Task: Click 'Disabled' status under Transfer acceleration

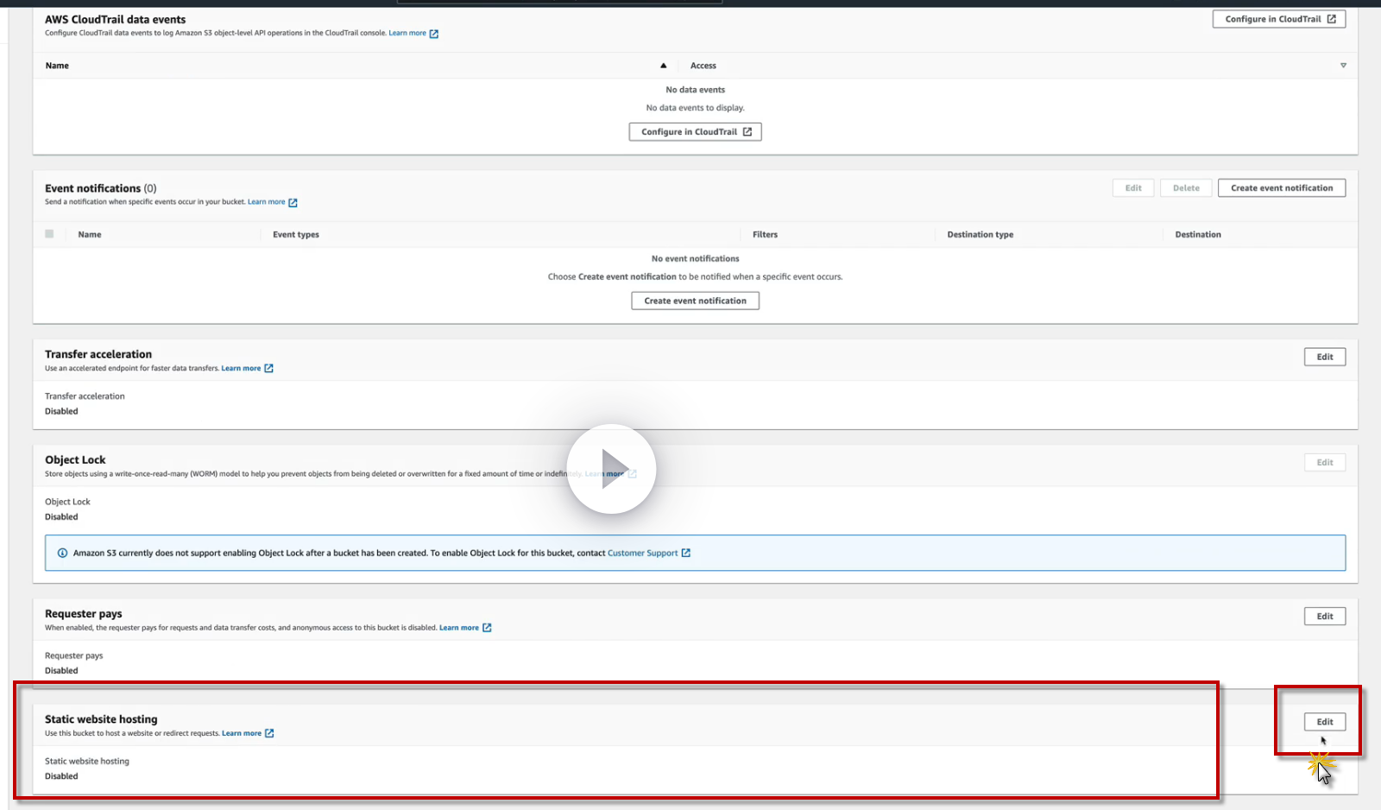Action: coord(61,412)
